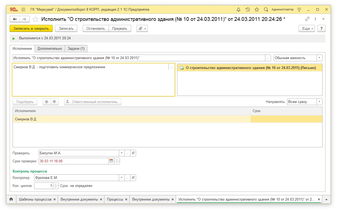Copy link to this document icon
Viewport: 337px width, 211px height.
click(307, 19)
